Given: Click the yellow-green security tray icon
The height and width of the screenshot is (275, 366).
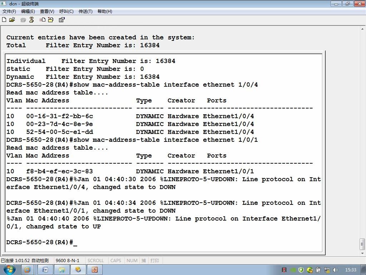Looking at the screenshot, I should (310, 270).
